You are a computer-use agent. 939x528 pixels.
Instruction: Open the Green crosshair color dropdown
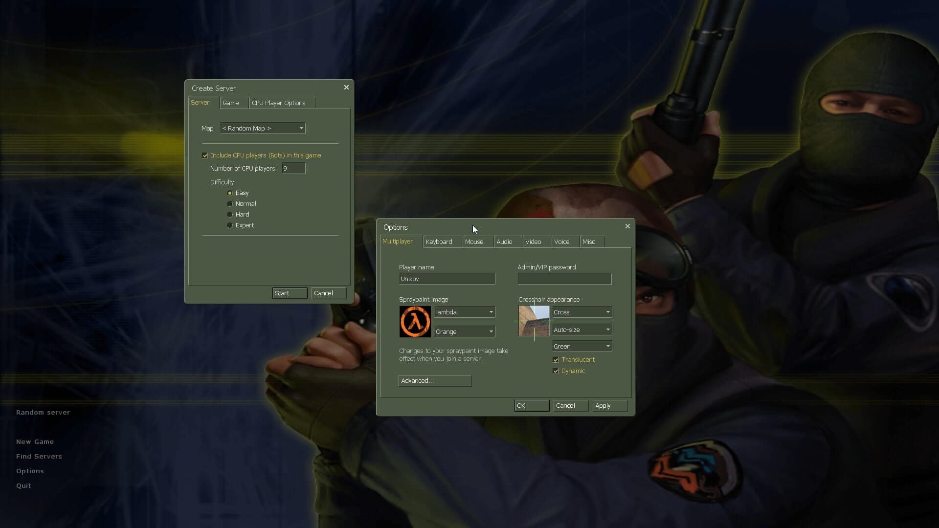pos(582,346)
